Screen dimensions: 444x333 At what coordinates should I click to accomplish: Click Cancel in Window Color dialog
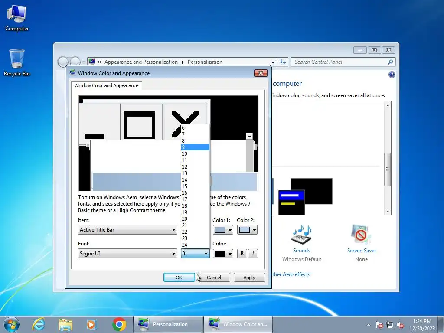[214, 277]
